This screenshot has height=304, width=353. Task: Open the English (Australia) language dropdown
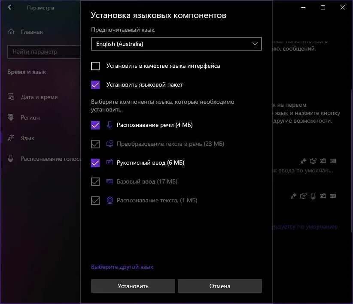tap(176, 44)
